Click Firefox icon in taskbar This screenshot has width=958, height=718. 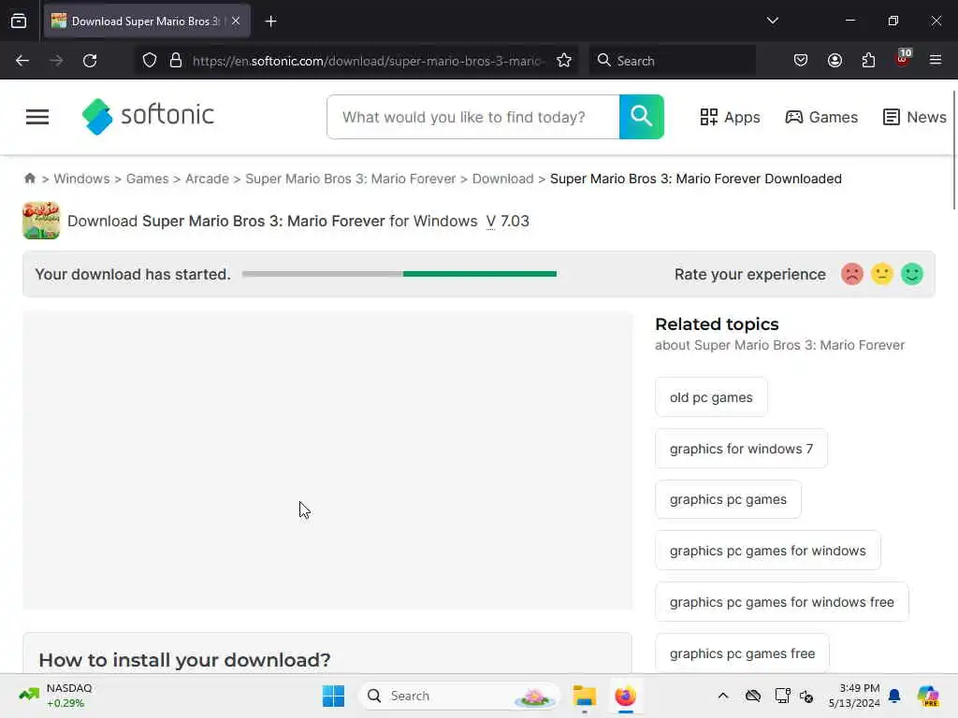[625, 696]
